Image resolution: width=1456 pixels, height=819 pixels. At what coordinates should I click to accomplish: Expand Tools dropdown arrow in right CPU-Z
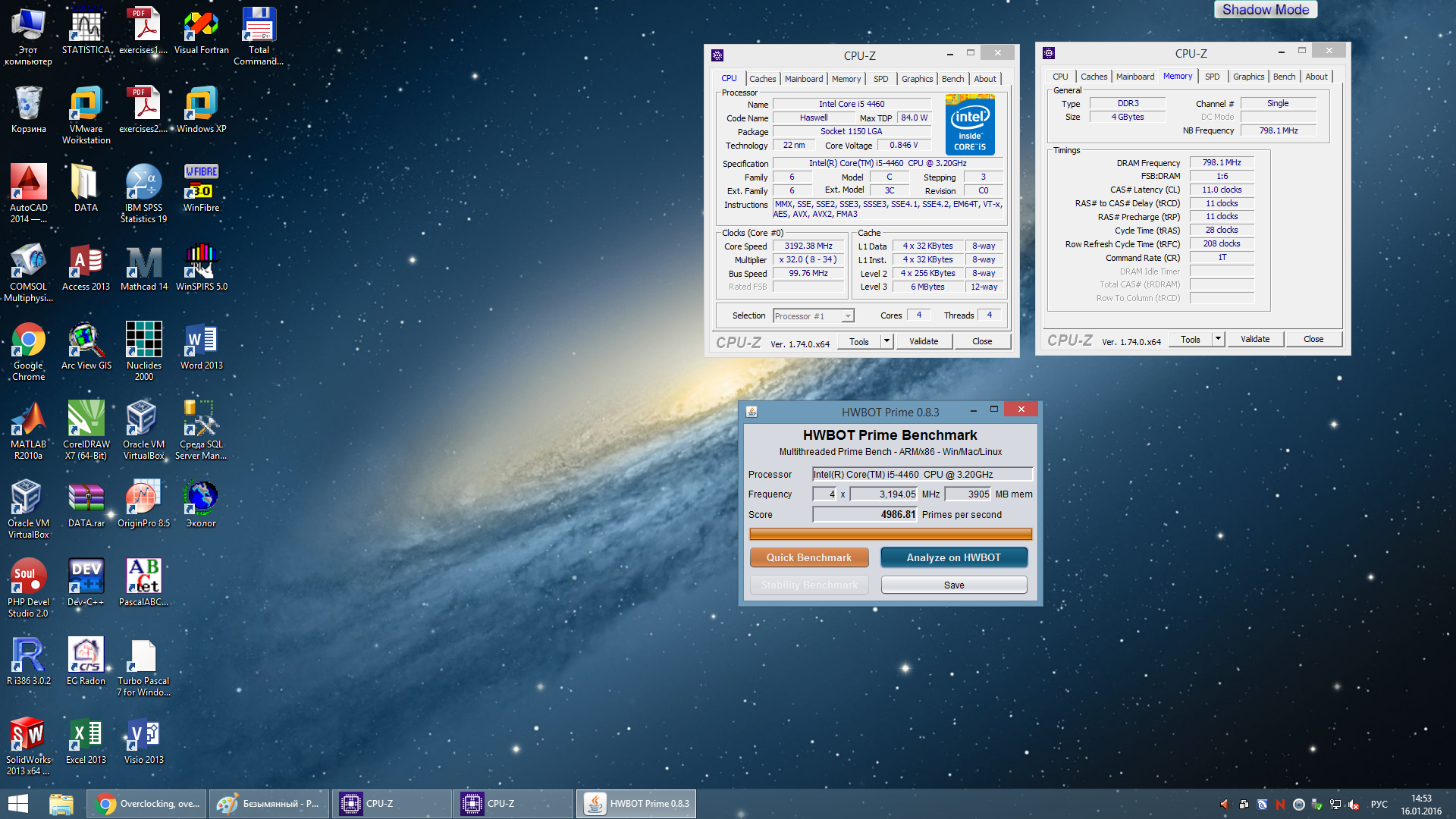[x=1217, y=339]
